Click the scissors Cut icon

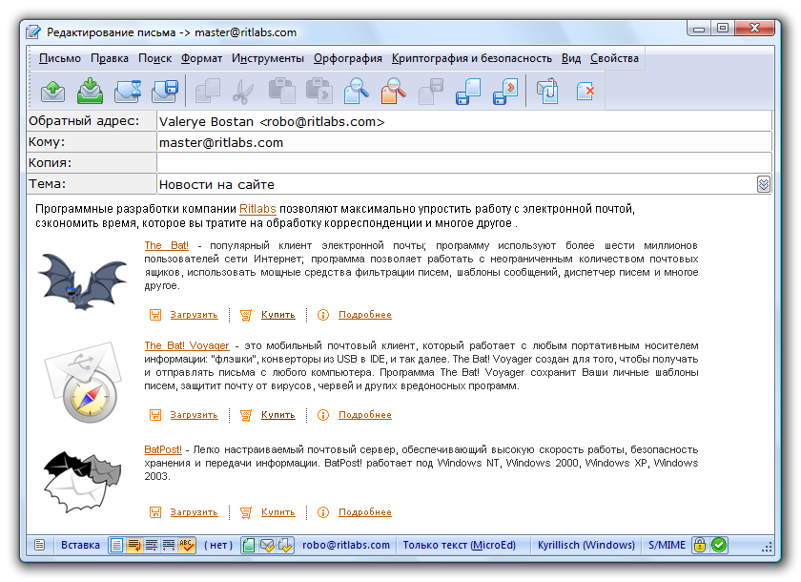click(243, 92)
